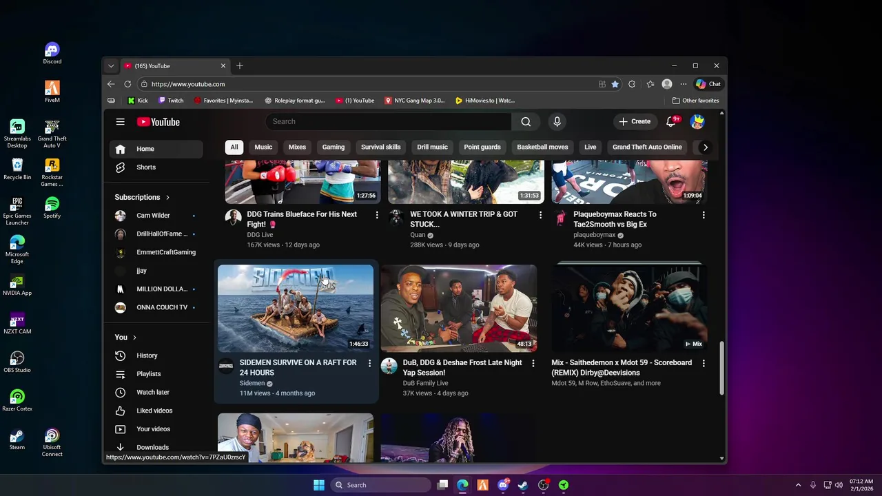Open YouTube notifications bell
This screenshot has width=882, height=496.
tap(671, 121)
